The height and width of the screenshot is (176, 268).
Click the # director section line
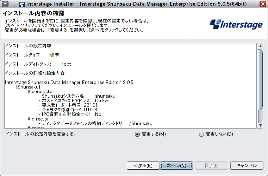[x=38, y=119]
